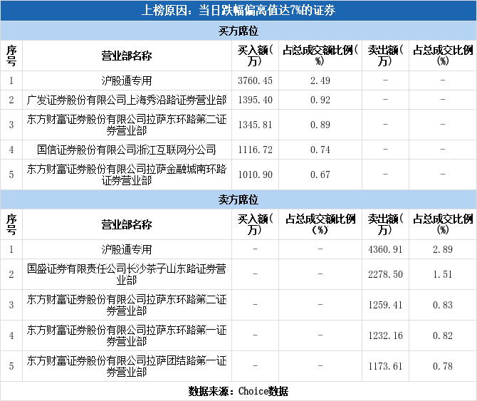Click sell-side 拉萨东环路第二证券营业部 name cell
The width and height of the screenshot is (477, 401).
coord(127,305)
